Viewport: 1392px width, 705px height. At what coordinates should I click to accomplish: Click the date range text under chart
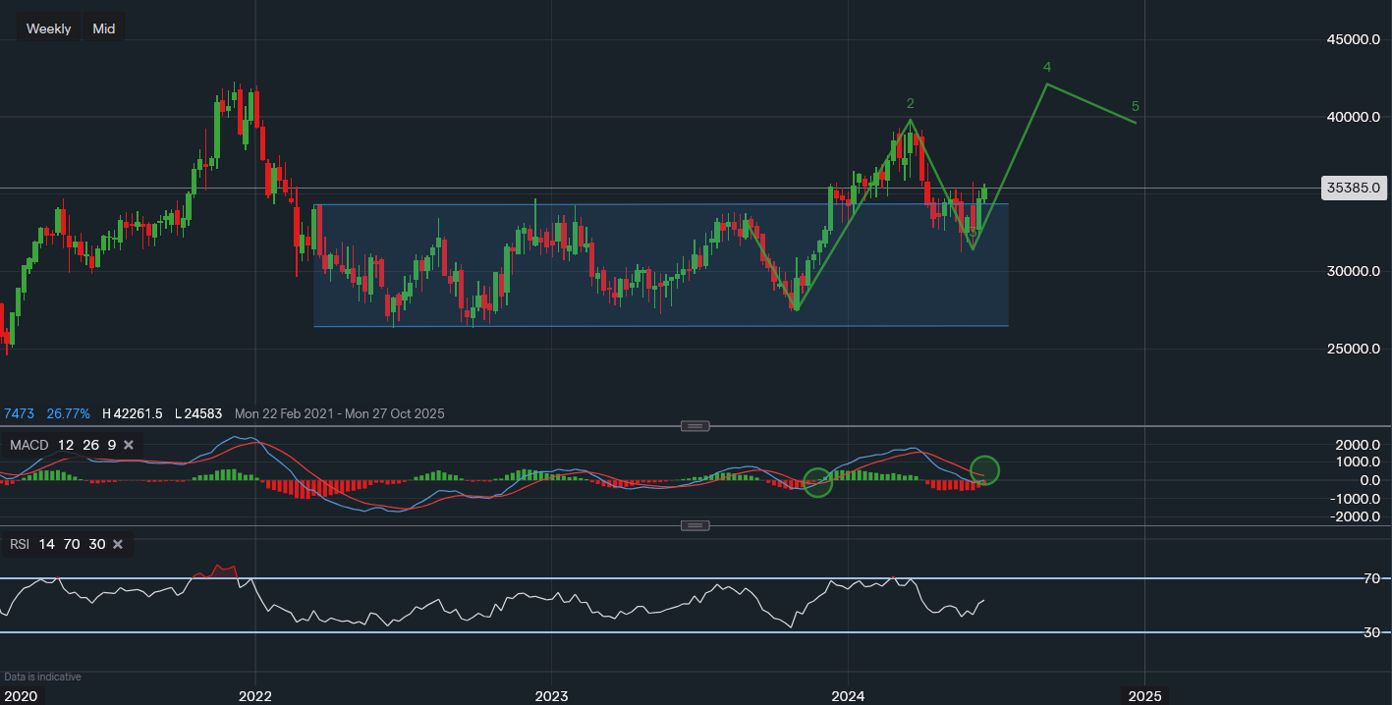click(339, 413)
